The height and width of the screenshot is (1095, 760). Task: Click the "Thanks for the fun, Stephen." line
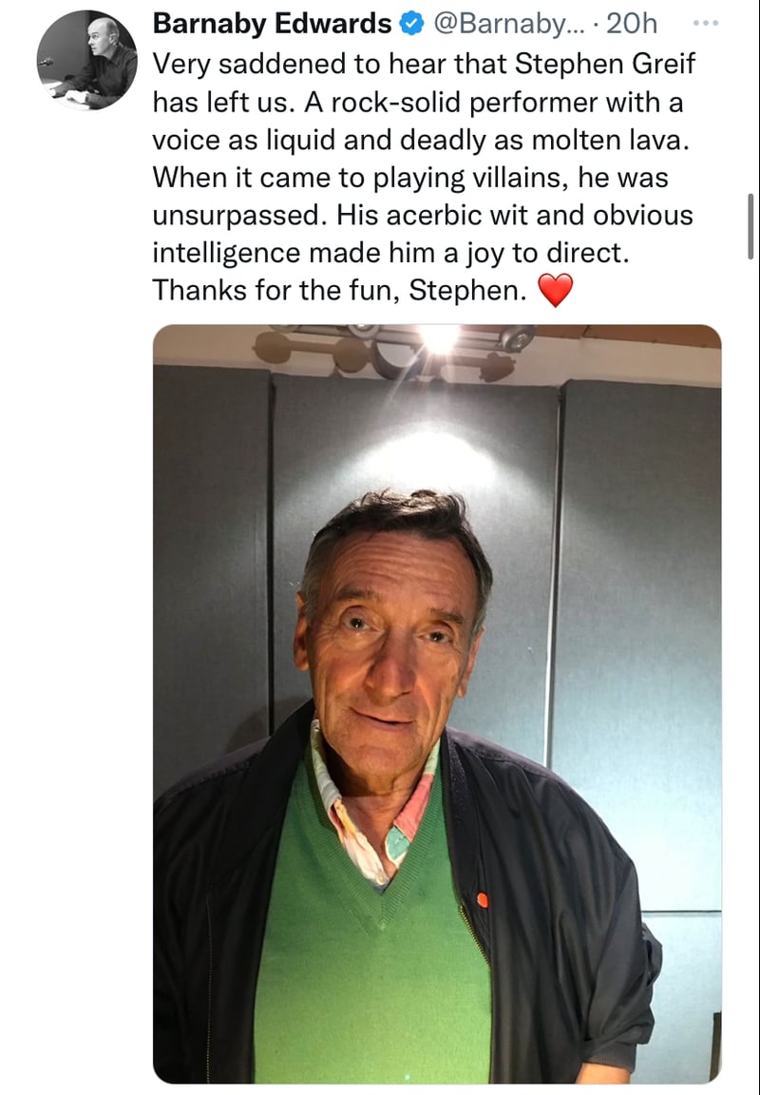(339, 291)
